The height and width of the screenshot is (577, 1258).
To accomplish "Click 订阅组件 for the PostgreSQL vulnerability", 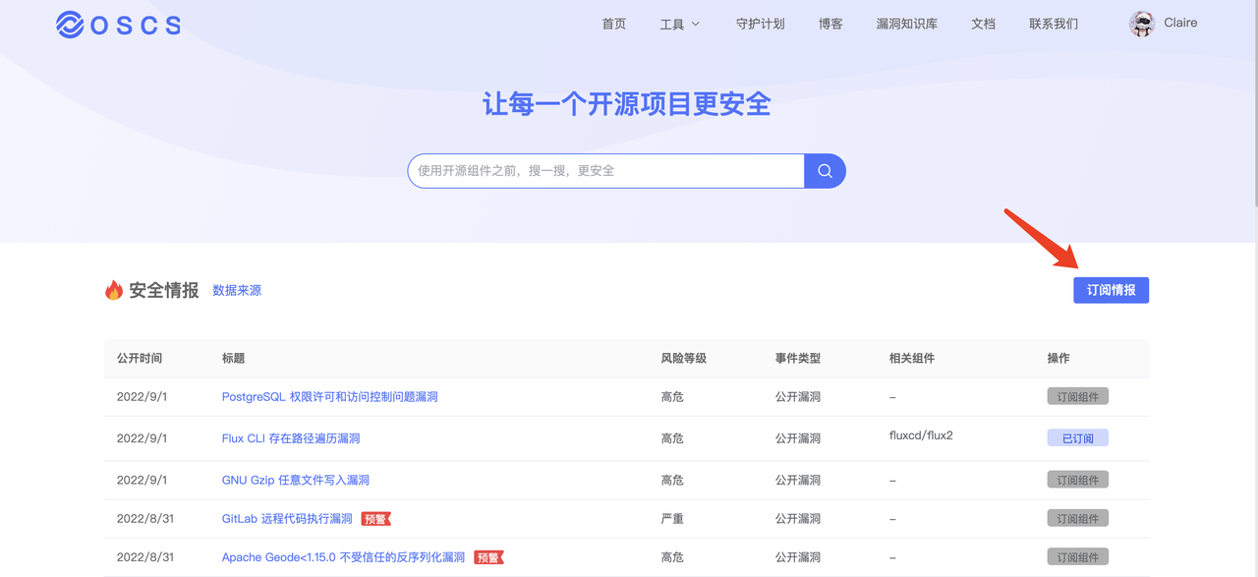I will (x=1077, y=395).
